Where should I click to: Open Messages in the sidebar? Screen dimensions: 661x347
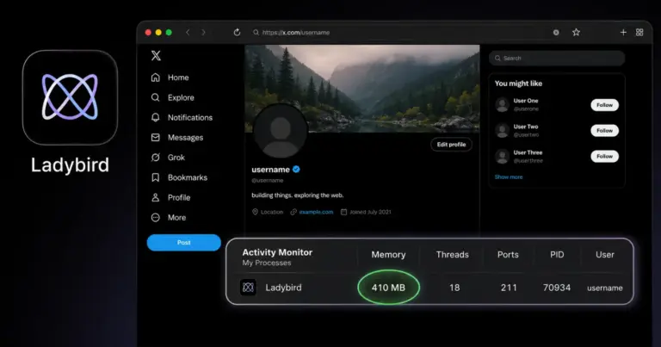pyautogui.click(x=177, y=138)
